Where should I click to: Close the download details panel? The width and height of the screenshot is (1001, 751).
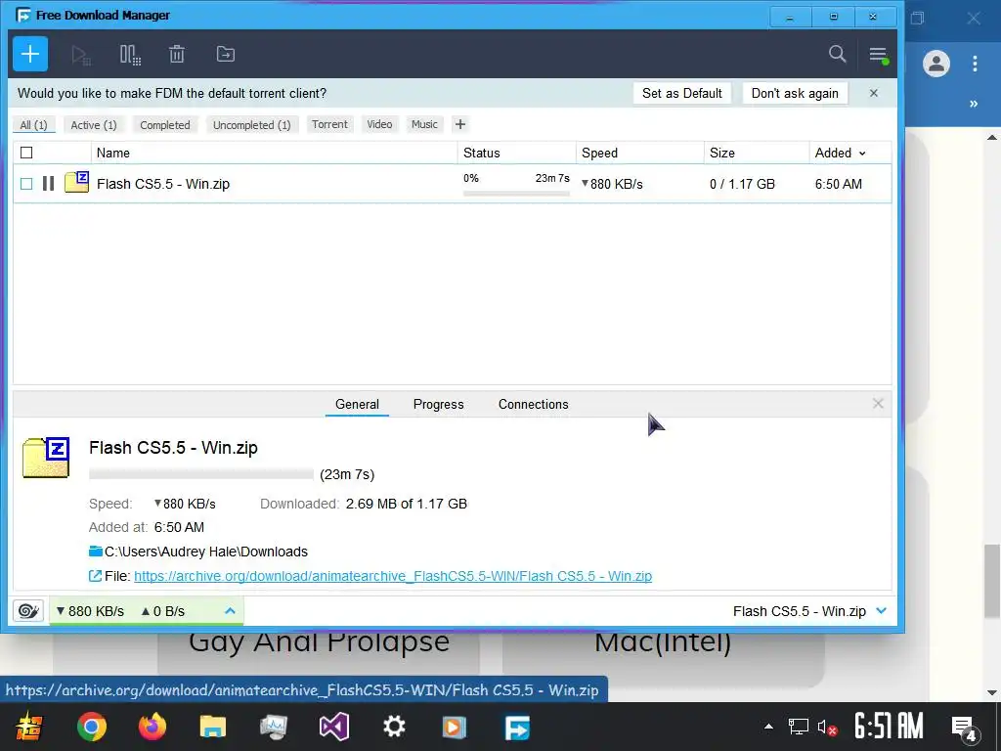tap(878, 404)
